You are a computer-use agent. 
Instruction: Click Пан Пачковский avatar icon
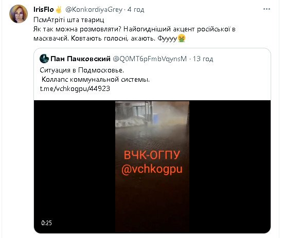(44, 59)
